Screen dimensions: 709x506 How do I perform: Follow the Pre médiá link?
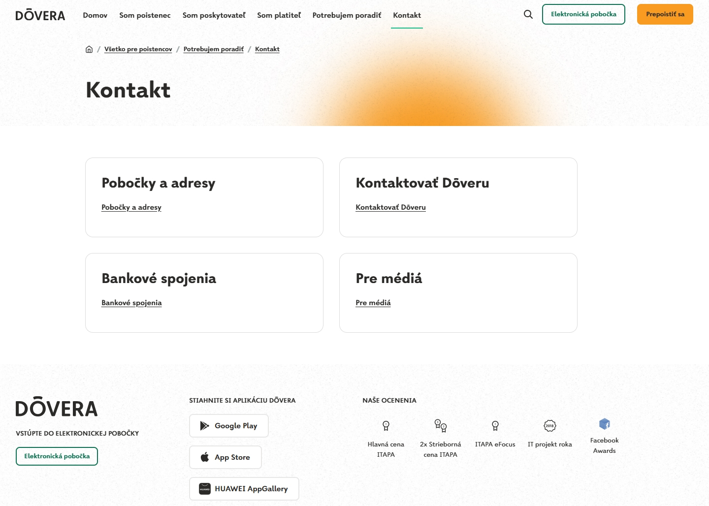(x=373, y=303)
